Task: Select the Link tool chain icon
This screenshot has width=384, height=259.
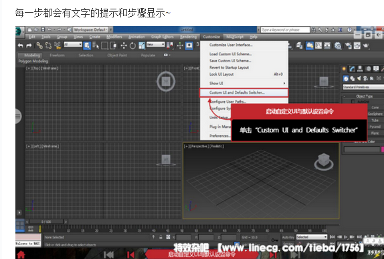Action: pyautogui.click(x=39, y=46)
